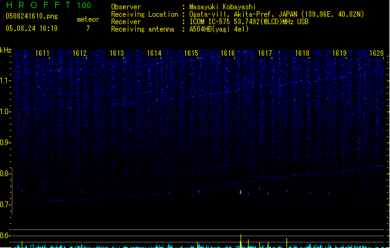Viewport: 390px width, 248px height.
Task: Click the kHz axis unit label
Action: 6,50
